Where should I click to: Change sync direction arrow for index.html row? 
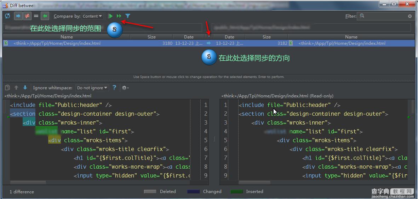pos(209,43)
